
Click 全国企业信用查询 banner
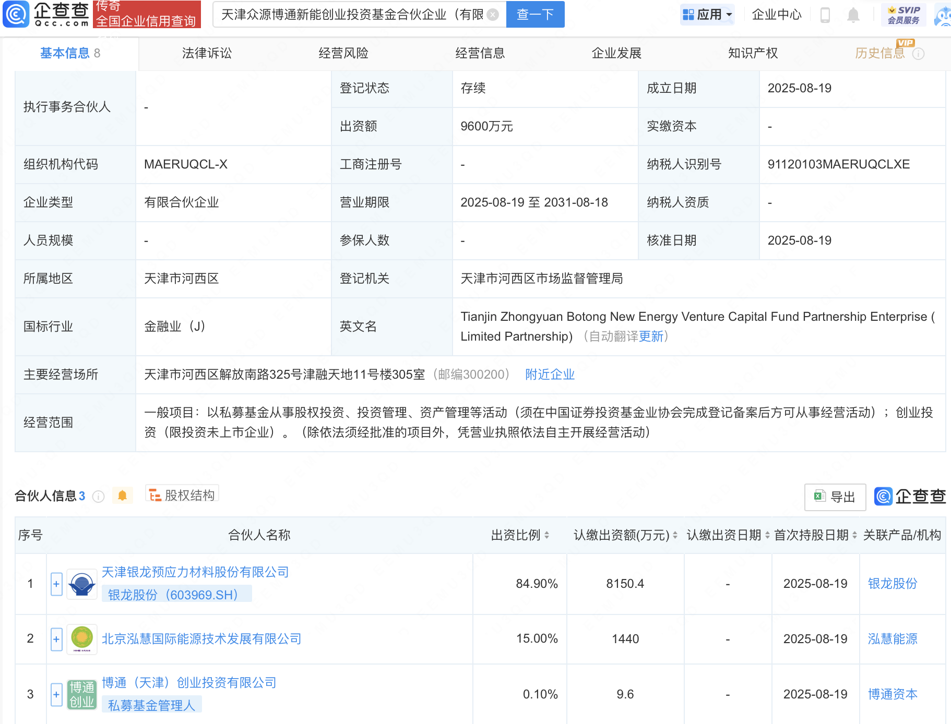click(x=147, y=15)
